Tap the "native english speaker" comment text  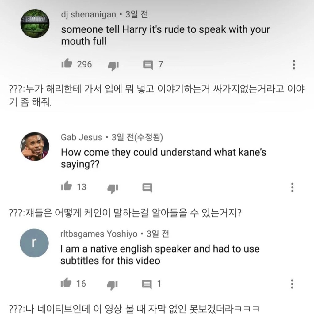159,254
